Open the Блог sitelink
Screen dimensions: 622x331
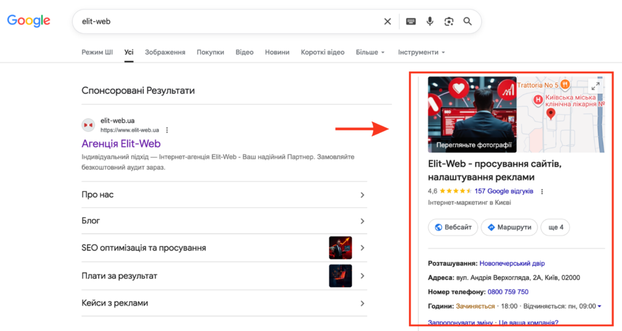pos(91,221)
